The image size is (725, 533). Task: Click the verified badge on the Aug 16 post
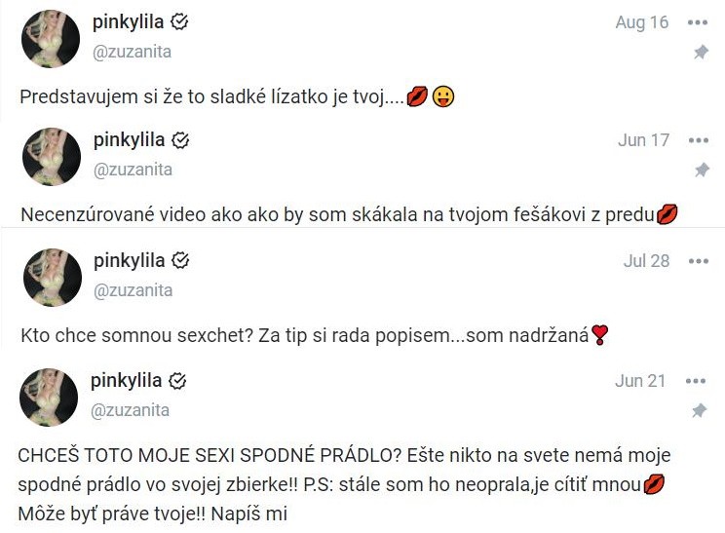pyautogui.click(x=179, y=21)
